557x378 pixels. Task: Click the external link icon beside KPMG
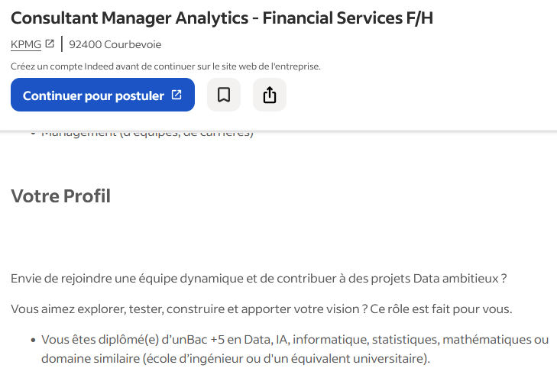coord(50,44)
